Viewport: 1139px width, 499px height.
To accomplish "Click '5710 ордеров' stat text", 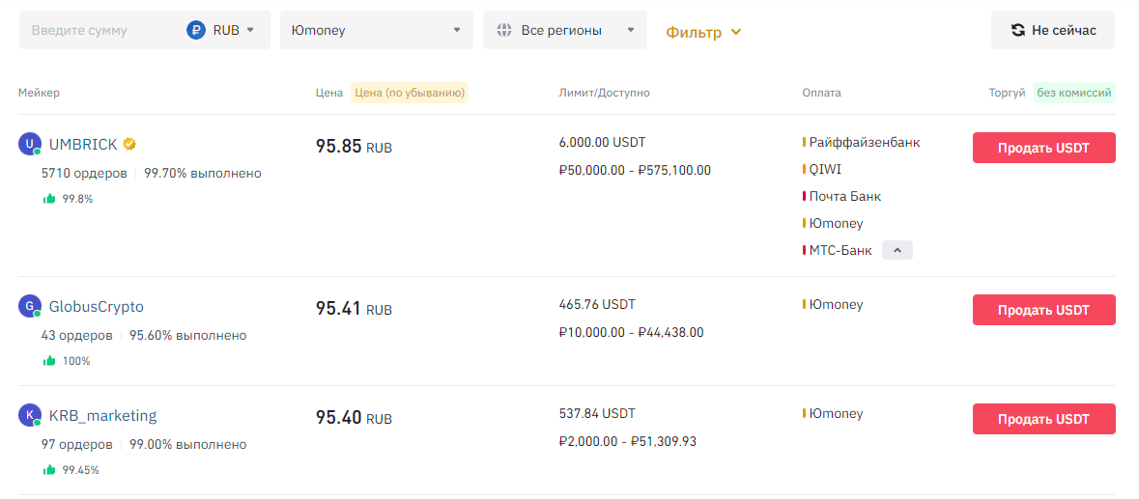I will tap(84, 174).
